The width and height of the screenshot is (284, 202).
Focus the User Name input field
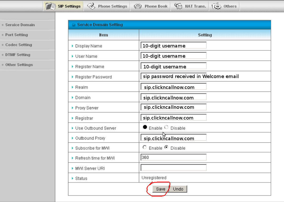point(173,56)
